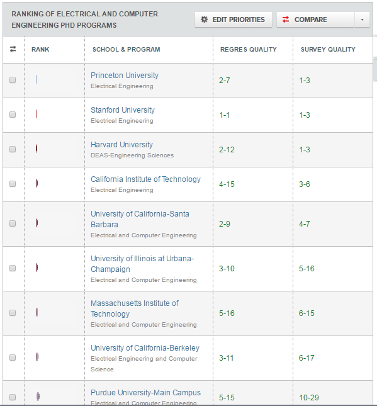Click Illinois's survey quality value 5-16
The height and width of the screenshot is (406, 377).
coord(307,269)
